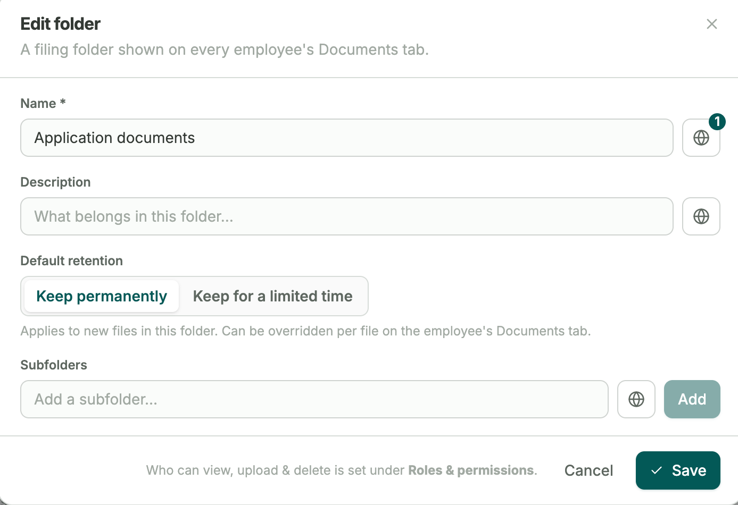The width and height of the screenshot is (738, 505).
Task: Click the Edit folder title
Action: coord(61,24)
